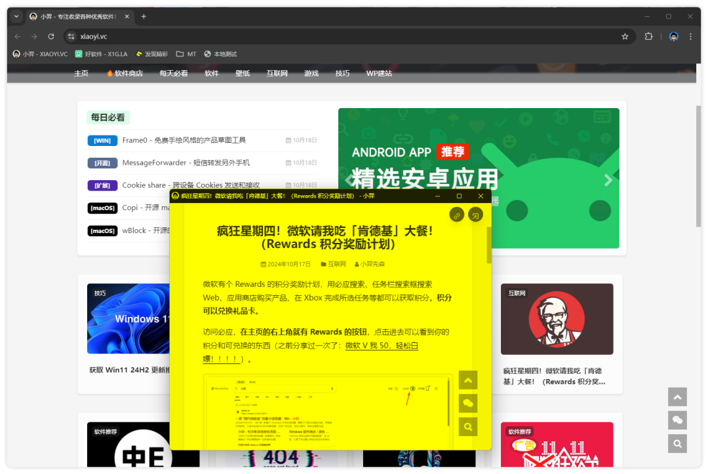
Task: Open the MT bookmarks folder
Action: click(x=186, y=54)
